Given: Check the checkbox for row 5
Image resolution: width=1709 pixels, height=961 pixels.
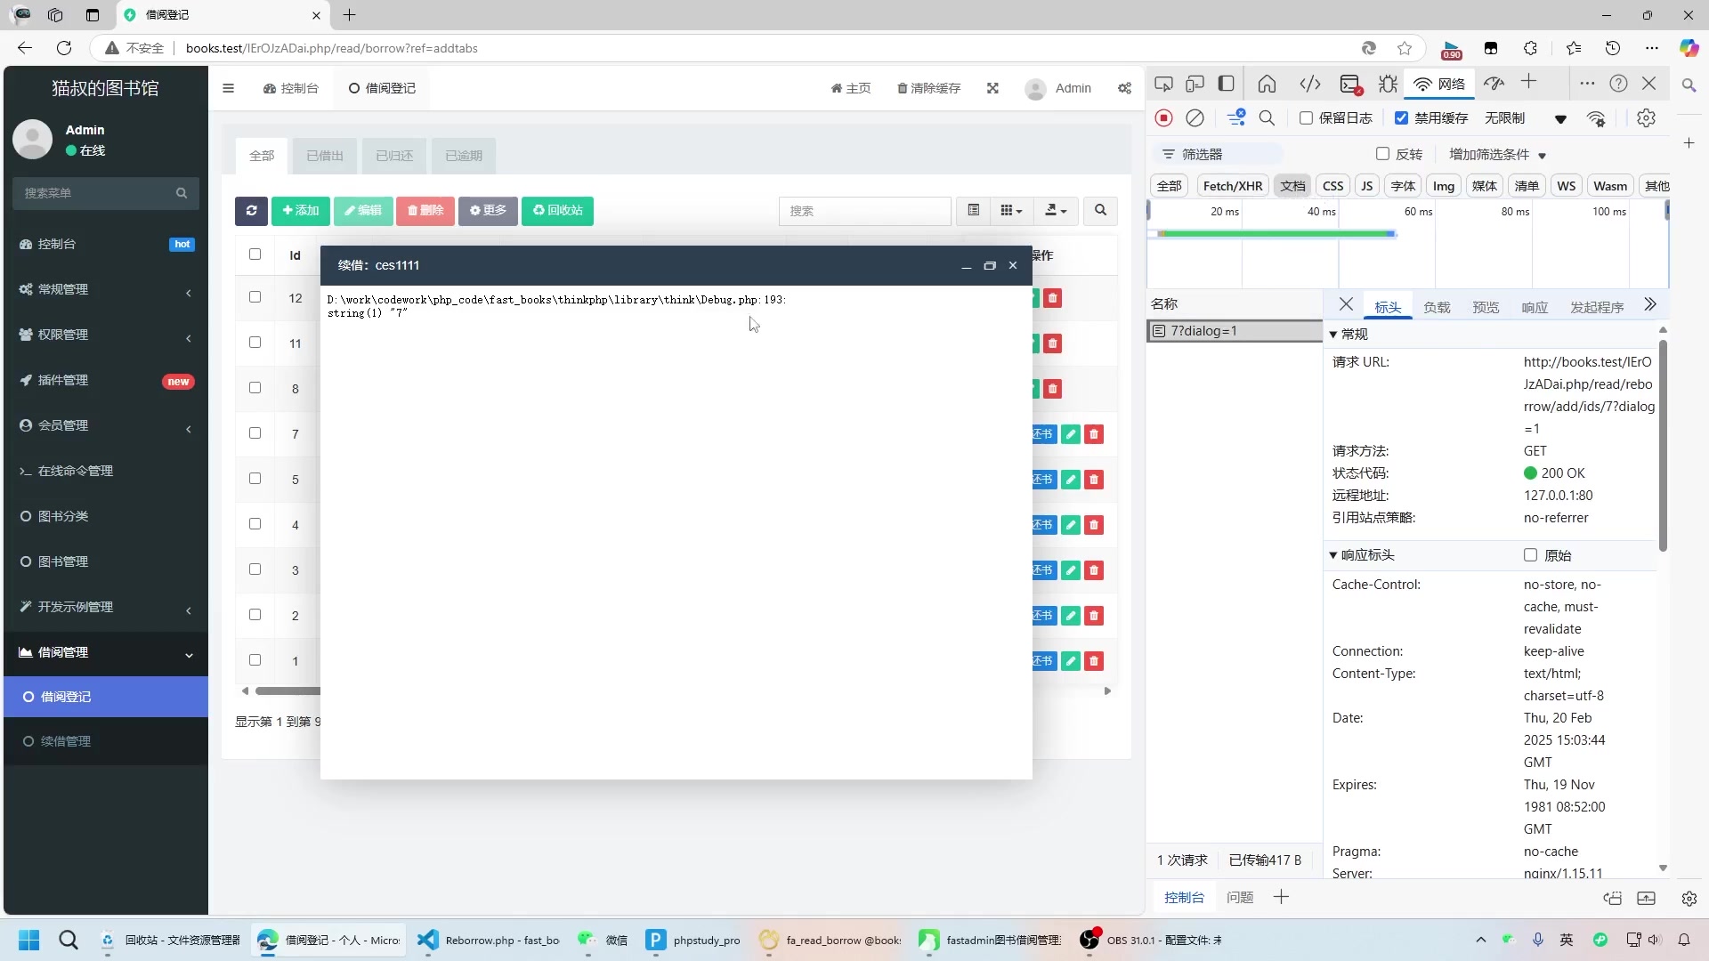Looking at the screenshot, I should pos(255,479).
